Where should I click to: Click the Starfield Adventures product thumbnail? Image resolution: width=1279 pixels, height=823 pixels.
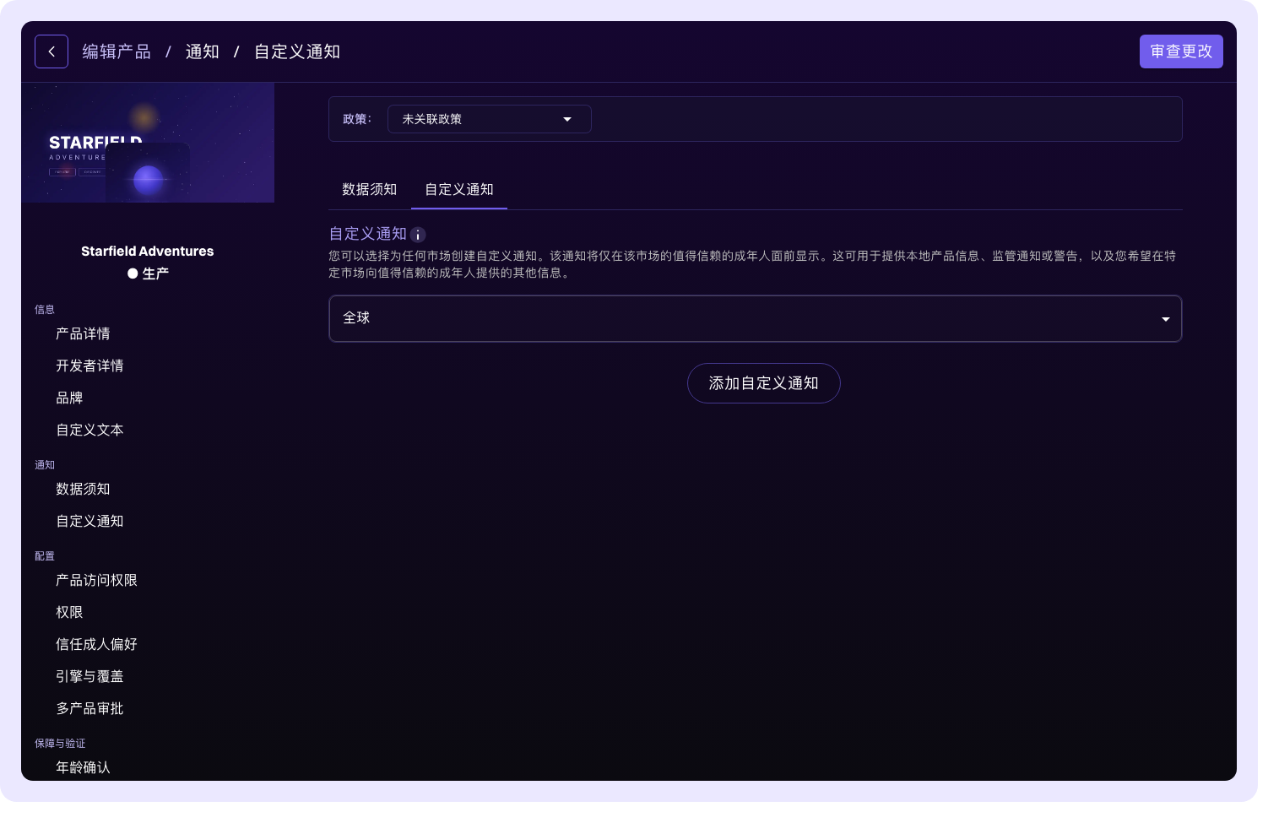click(x=148, y=143)
